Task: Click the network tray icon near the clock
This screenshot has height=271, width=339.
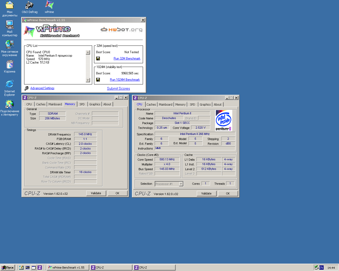Action: [316, 268]
